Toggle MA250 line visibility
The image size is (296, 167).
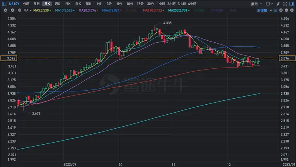[x=179, y=10]
